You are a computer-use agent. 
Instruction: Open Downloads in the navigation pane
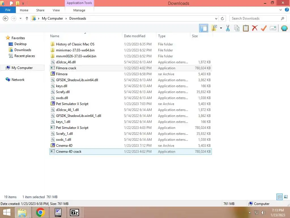[23, 50]
